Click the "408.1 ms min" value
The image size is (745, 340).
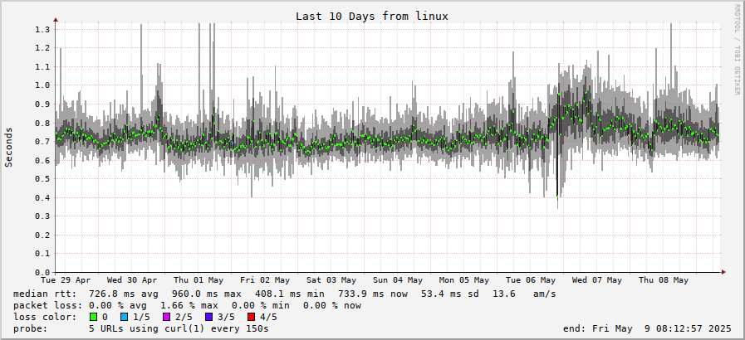tap(289, 294)
